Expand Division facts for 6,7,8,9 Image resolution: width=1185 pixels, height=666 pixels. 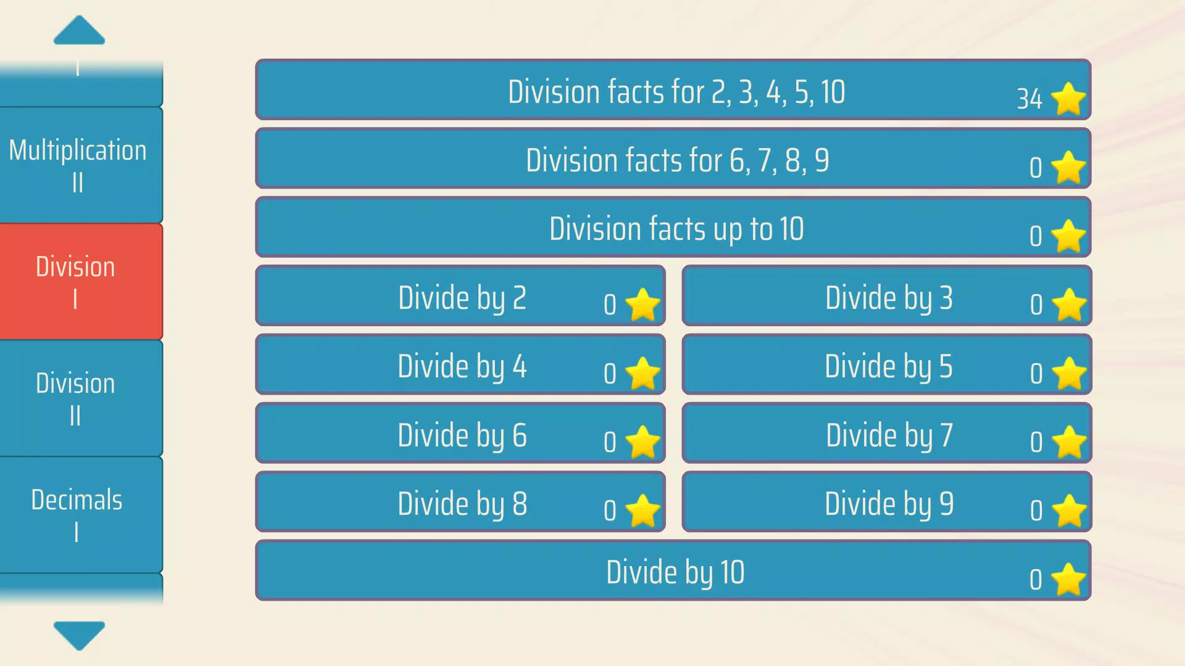click(x=674, y=160)
